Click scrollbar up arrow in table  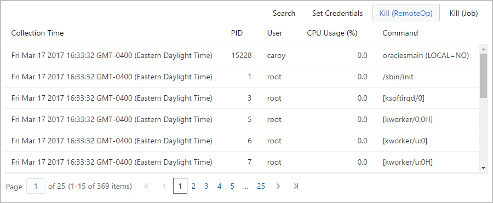pos(484,49)
